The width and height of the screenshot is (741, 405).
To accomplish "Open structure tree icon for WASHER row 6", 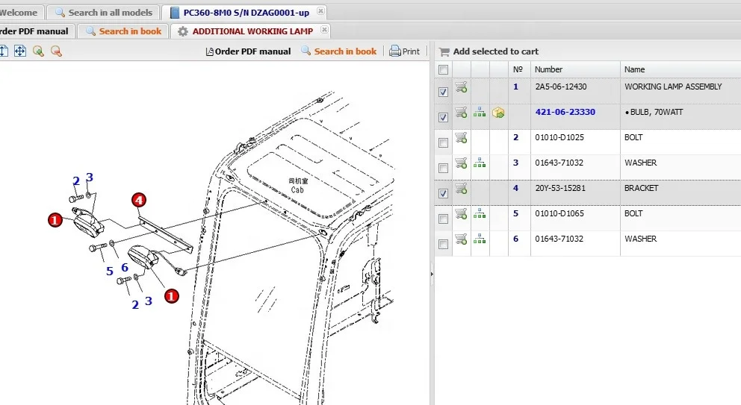I will [480, 239].
